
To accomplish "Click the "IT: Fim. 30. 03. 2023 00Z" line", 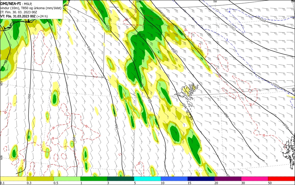I will tap(19, 12).
